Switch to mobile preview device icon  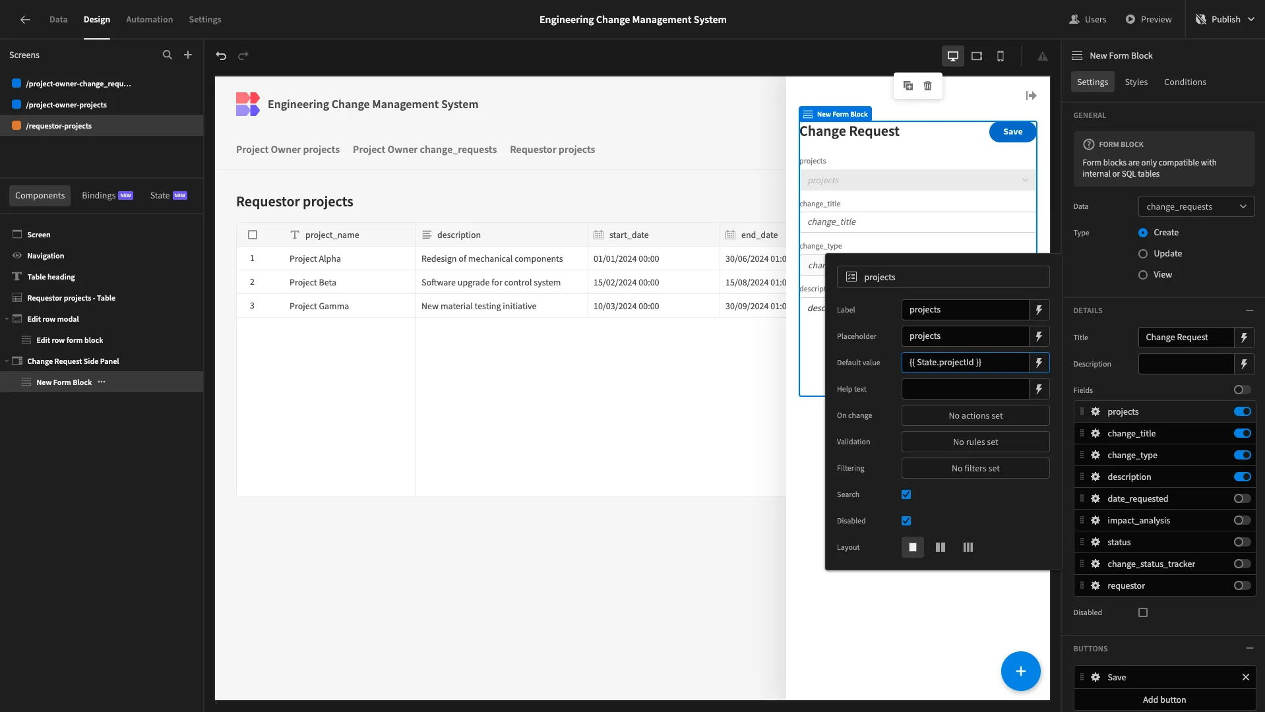[1001, 56]
